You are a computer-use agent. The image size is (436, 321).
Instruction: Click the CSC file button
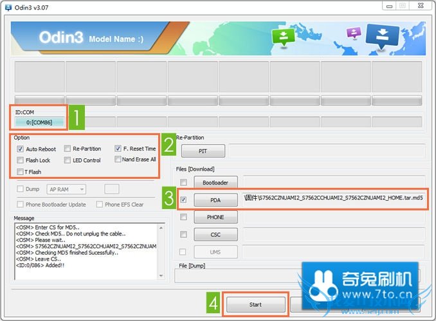pyautogui.click(x=216, y=235)
